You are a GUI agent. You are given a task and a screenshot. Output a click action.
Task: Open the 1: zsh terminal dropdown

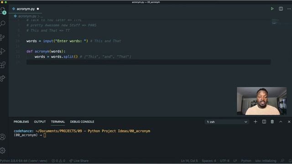[x=227, y=122]
